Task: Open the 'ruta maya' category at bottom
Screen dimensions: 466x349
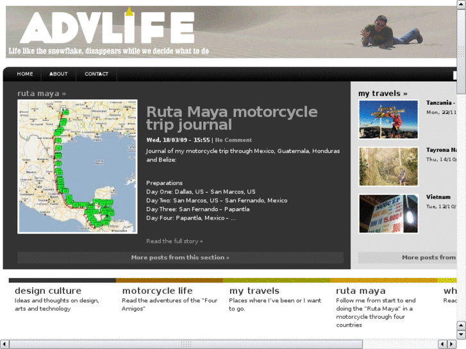Action: [361, 291]
